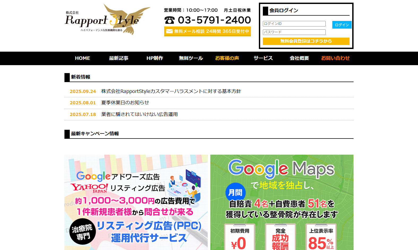Open 業者に騙されてはいけない広告運用 news link

(x=140, y=114)
